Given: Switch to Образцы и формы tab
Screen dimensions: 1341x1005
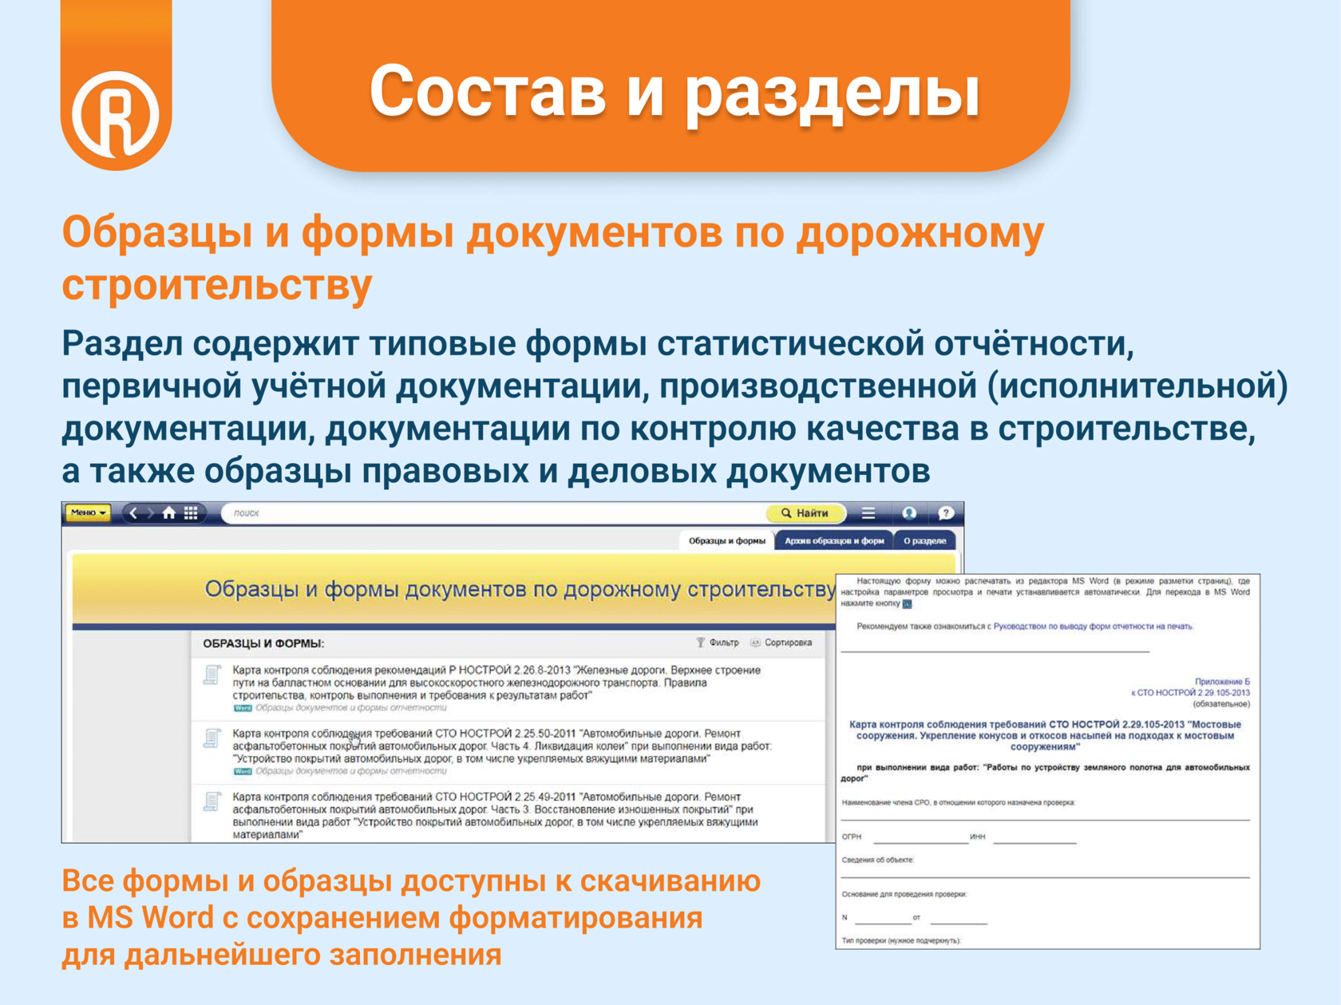Looking at the screenshot, I should tap(726, 541).
